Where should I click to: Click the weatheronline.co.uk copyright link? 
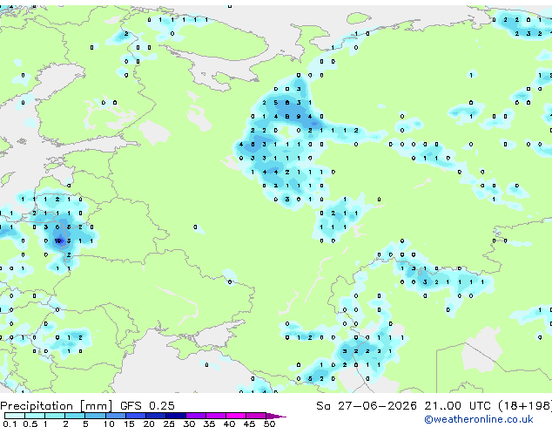click(x=478, y=419)
